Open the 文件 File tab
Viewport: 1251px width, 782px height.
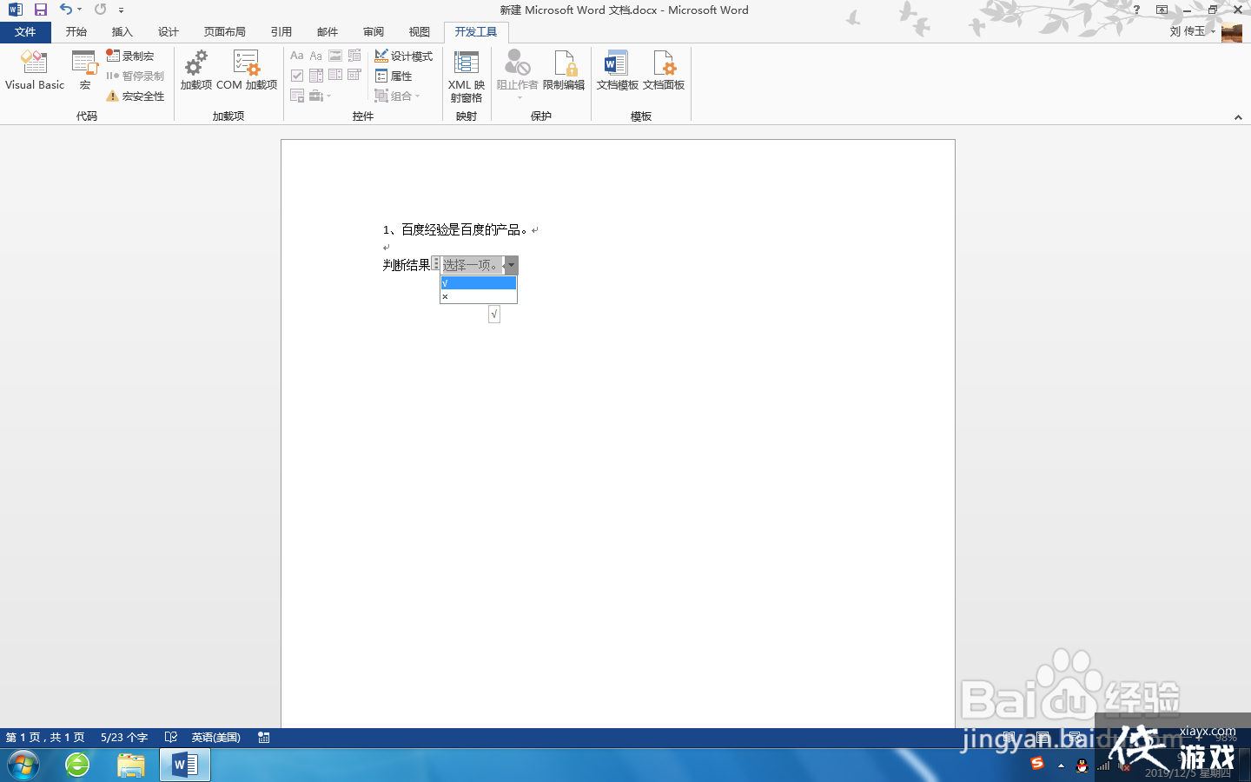[25, 31]
